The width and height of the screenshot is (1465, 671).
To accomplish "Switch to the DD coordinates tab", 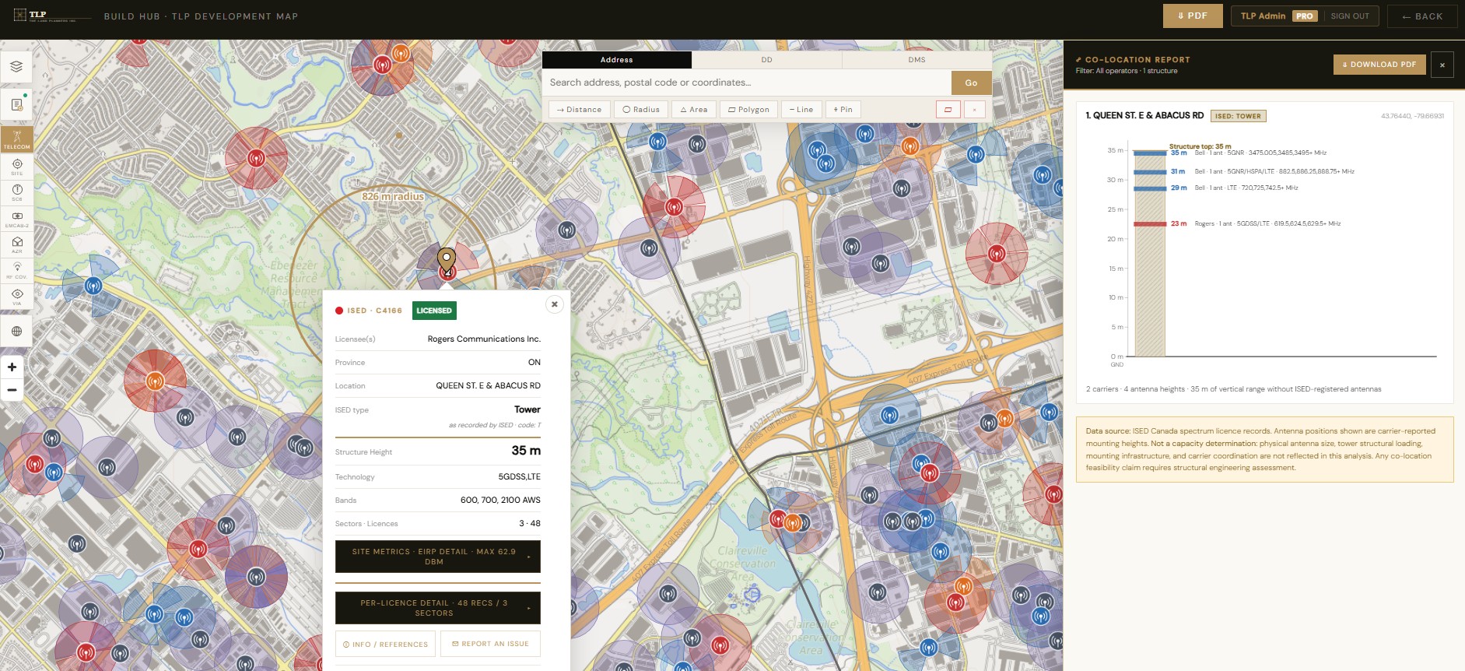I will (x=766, y=60).
